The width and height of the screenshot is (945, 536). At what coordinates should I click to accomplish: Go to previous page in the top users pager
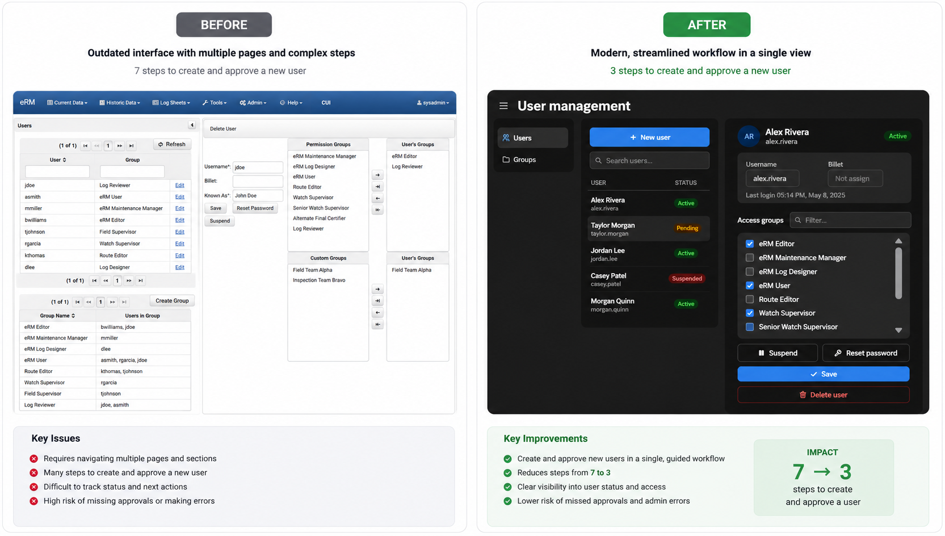(96, 146)
